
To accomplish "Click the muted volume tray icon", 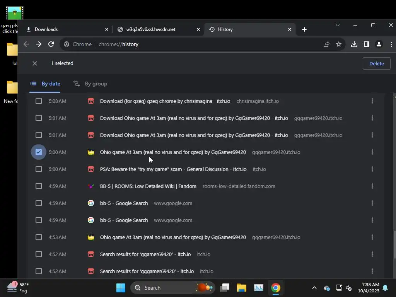I will point(349,288).
